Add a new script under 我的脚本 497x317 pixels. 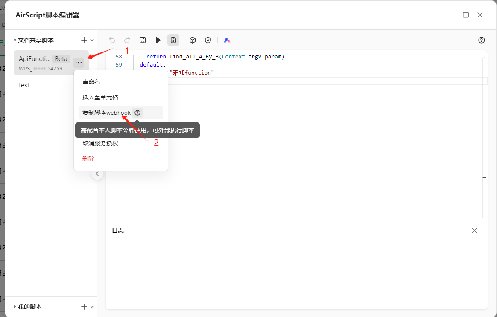click(84, 307)
